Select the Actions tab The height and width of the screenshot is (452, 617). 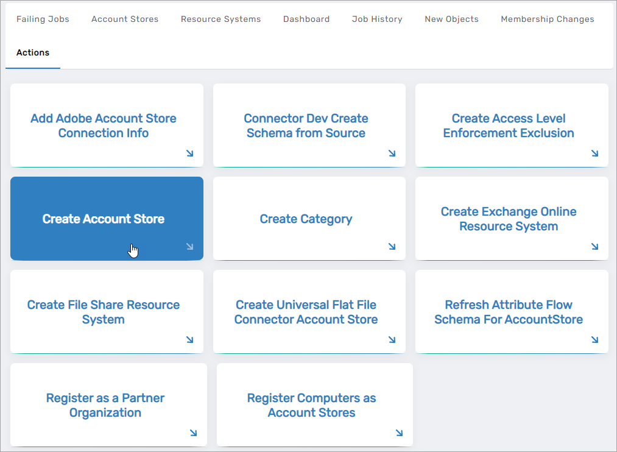click(33, 52)
